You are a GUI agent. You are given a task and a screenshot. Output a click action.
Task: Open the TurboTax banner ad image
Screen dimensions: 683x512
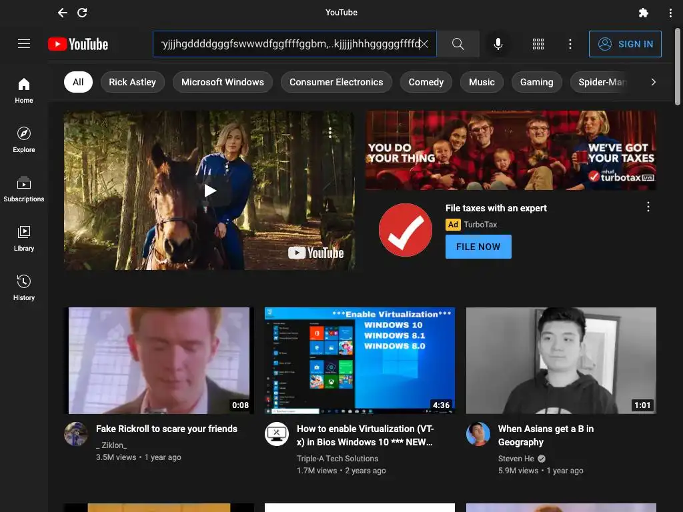pyautogui.click(x=511, y=150)
